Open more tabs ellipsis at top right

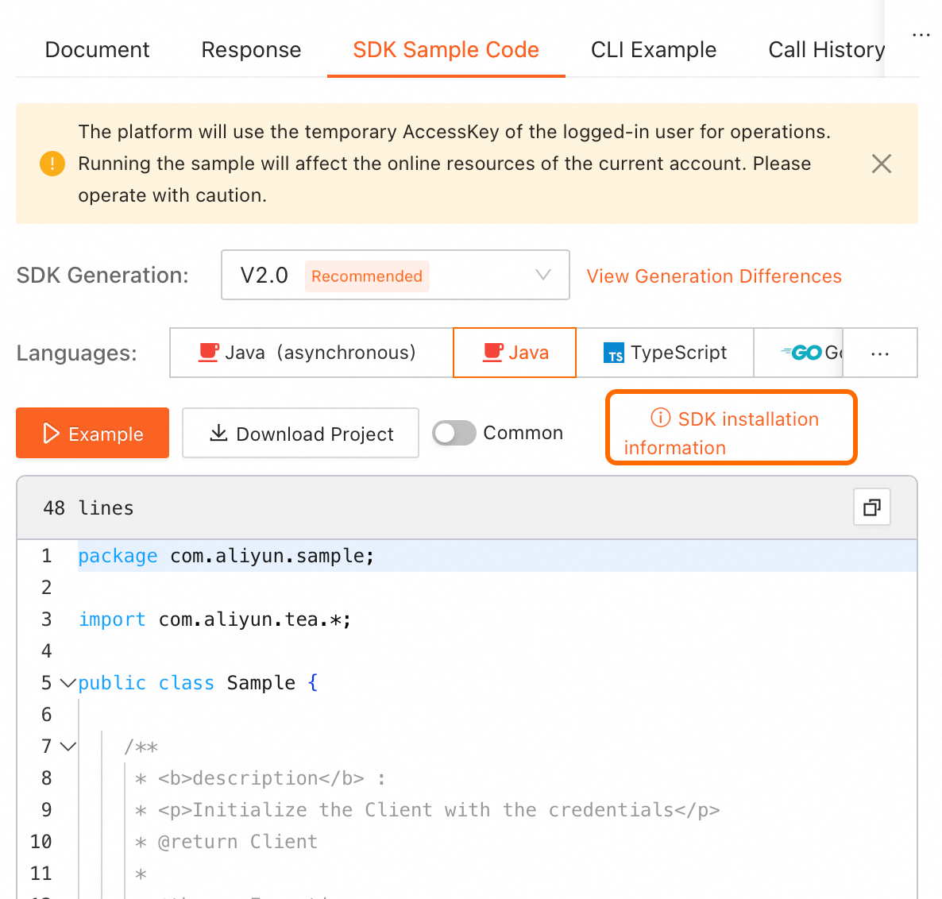(921, 35)
